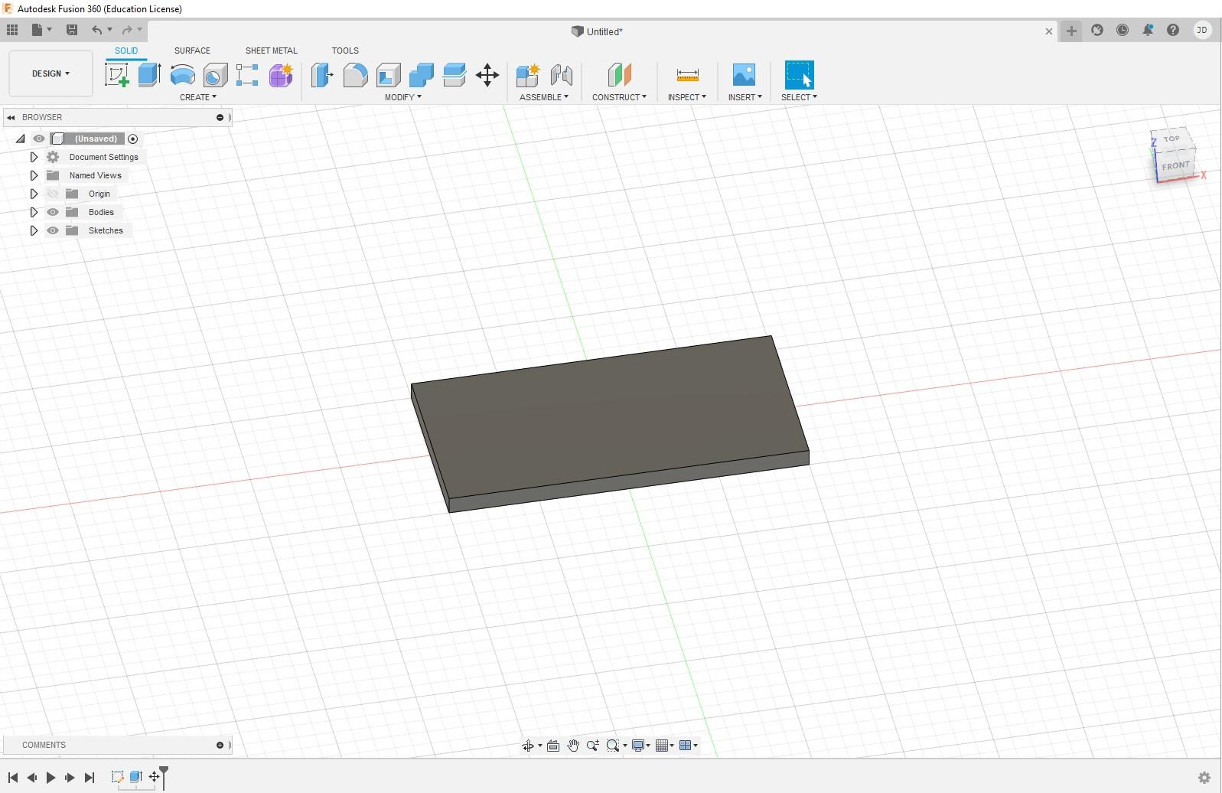The image size is (1222, 793).
Task: Switch to the SURFACE tab
Action: point(192,51)
